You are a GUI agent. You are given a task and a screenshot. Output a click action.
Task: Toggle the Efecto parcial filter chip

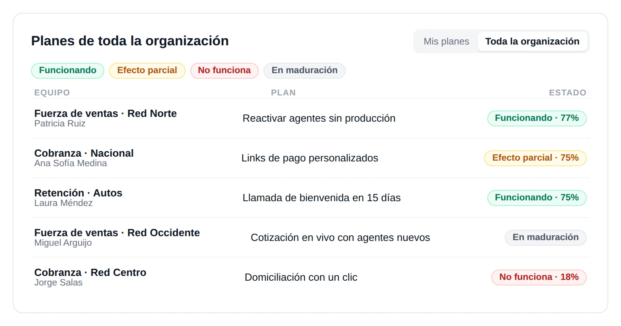147,70
